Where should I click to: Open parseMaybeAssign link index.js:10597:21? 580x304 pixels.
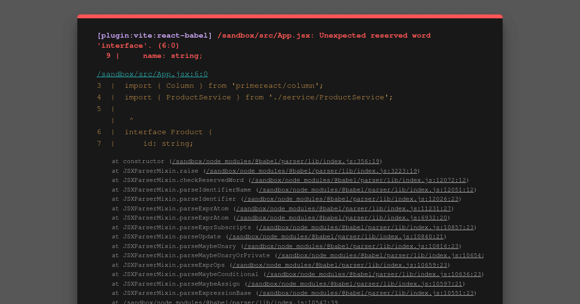[x=355, y=284]
